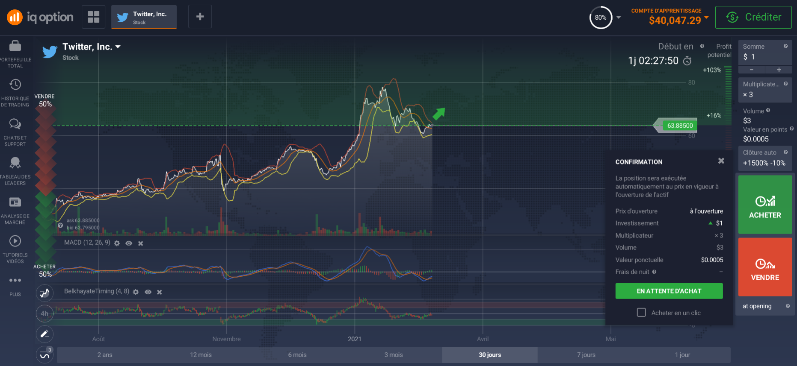Screen dimensions: 797x366
Task: Expand the account balance dropdown arrow
Action: pos(706,17)
